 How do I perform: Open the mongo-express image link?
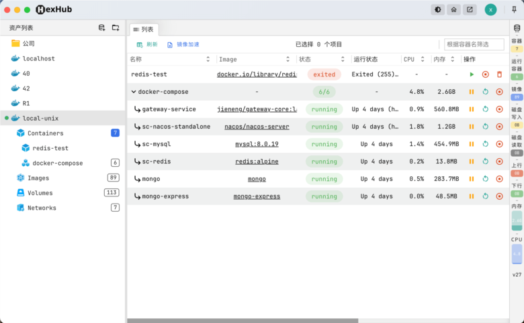pyautogui.click(x=257, y=196)
